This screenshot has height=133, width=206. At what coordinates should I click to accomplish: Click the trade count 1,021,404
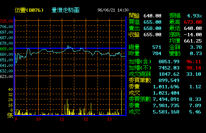click(x=166, y=93)
